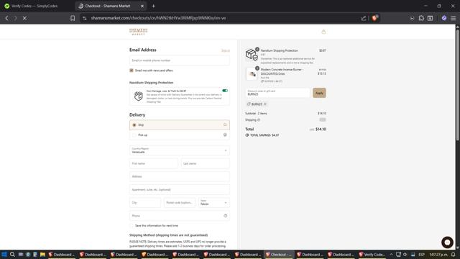Open a new browser tab
The height and width of the screenshot is (259, 460).
tap(153, 6)
